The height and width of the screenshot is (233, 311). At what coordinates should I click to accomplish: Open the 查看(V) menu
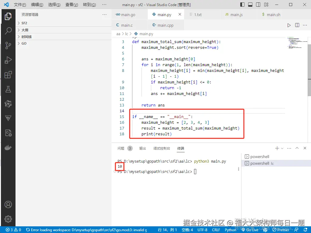pyautogui.click(x=72, y=5)
